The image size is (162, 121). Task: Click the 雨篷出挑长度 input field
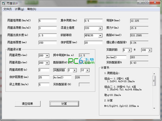[x=48, y=35]
